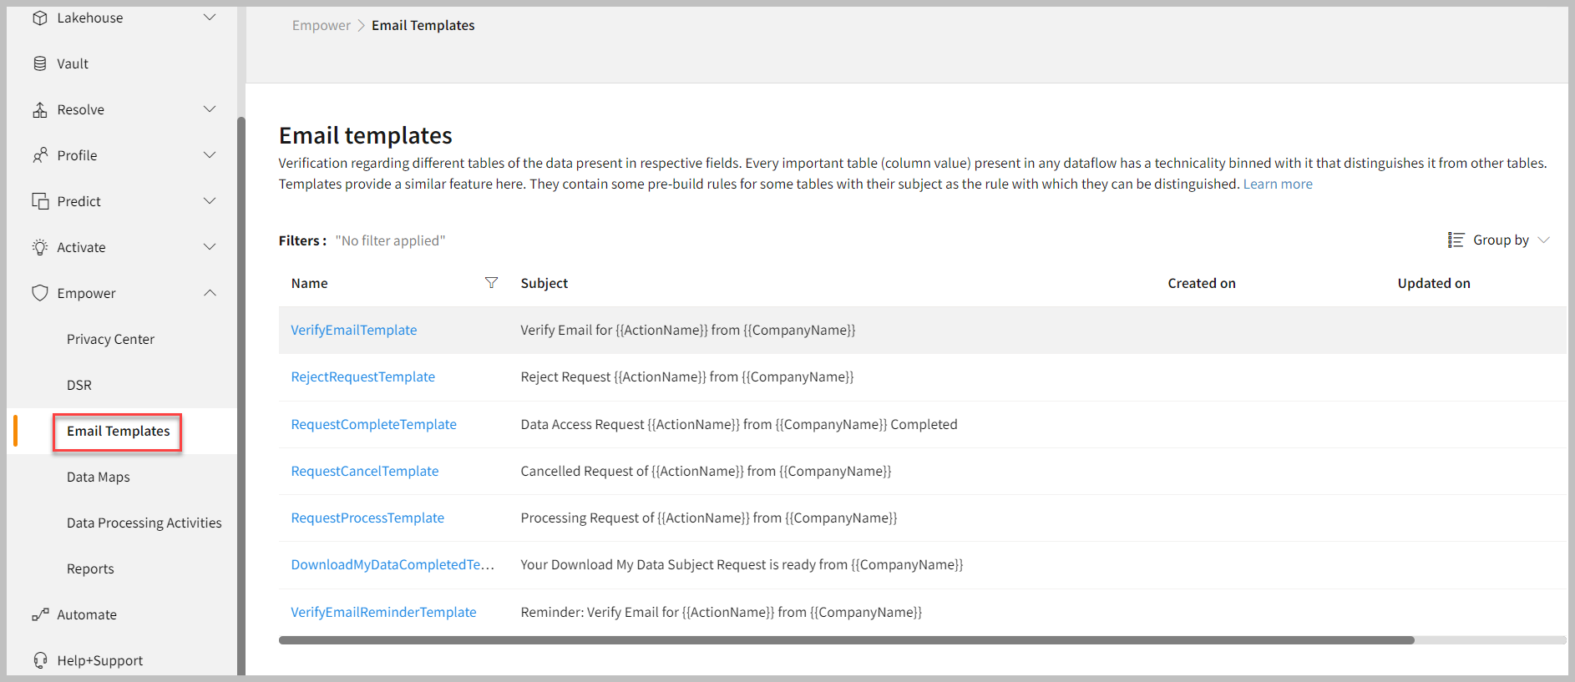Click the Activate lightbulb icon
This screenshot has height=682, width=1575.
pyautogui.click(x=40, y=247)
